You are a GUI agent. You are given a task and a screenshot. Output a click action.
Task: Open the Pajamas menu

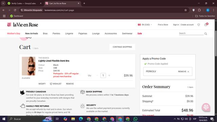(x=83, y=34)
